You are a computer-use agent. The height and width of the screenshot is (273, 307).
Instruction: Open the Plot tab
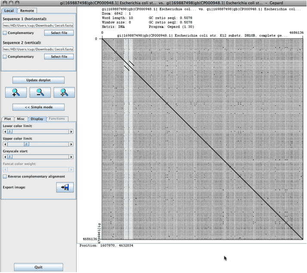tap(7, 119)
